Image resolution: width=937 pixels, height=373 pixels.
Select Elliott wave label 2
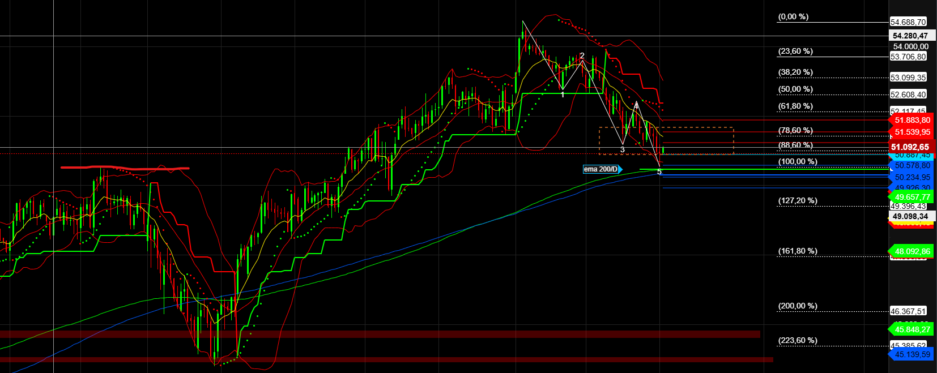point(582,55)
